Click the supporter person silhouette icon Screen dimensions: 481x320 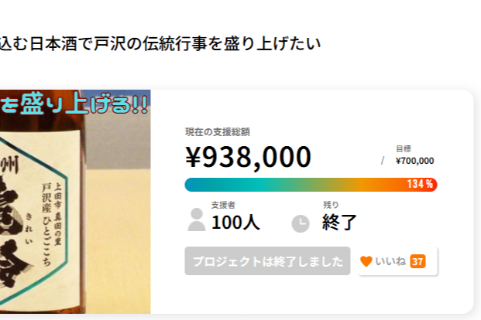point(197,220)
